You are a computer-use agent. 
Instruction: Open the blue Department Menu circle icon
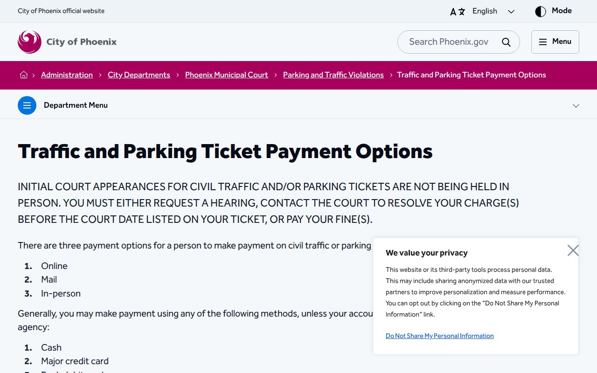coord(27,105)
